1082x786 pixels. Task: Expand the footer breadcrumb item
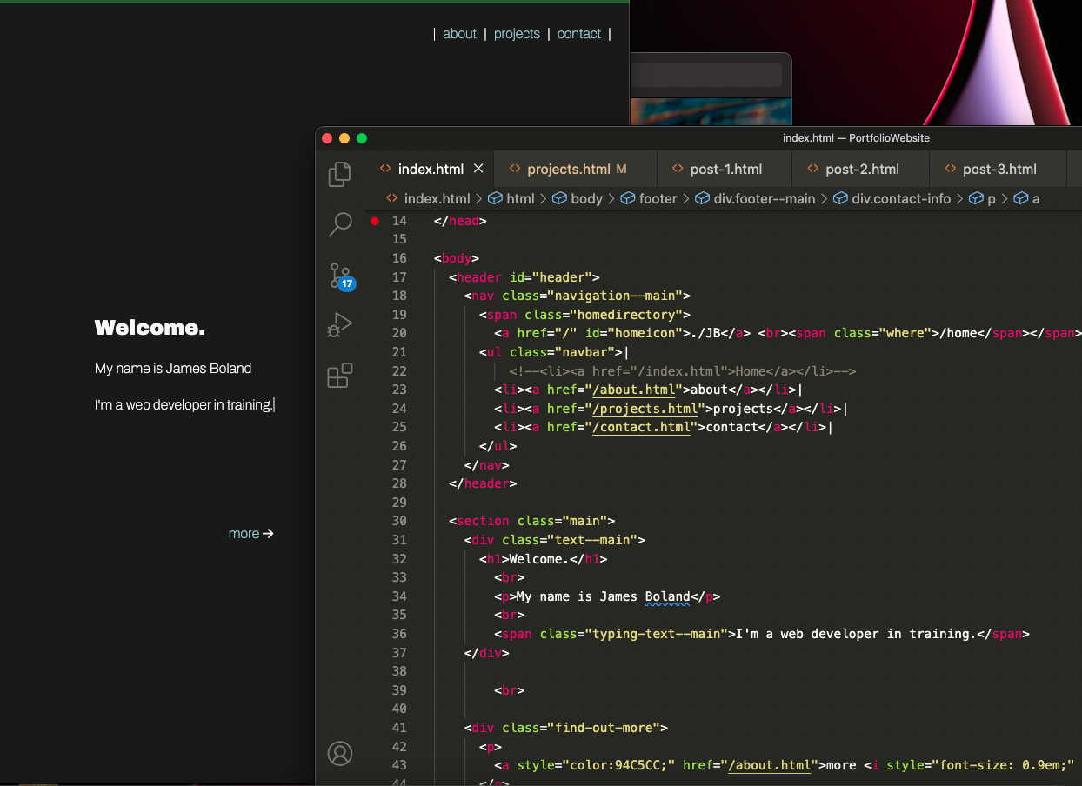coord(658,198)
